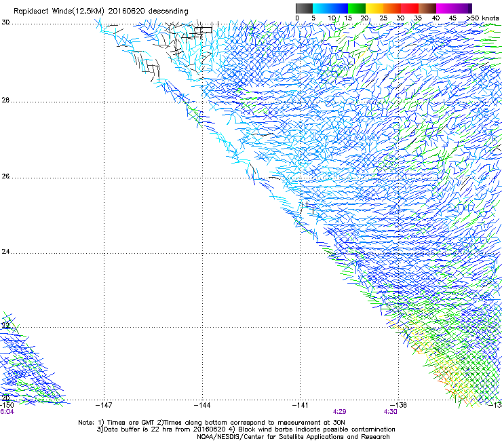This screenshot has height=441, width=502.
Task: Click the purple time stamp 4:29
Action: click(x=340, y=412)
